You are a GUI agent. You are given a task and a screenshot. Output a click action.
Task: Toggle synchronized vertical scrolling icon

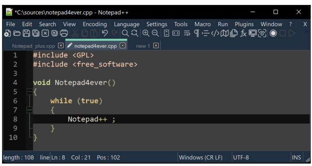[x=166, y=33]
